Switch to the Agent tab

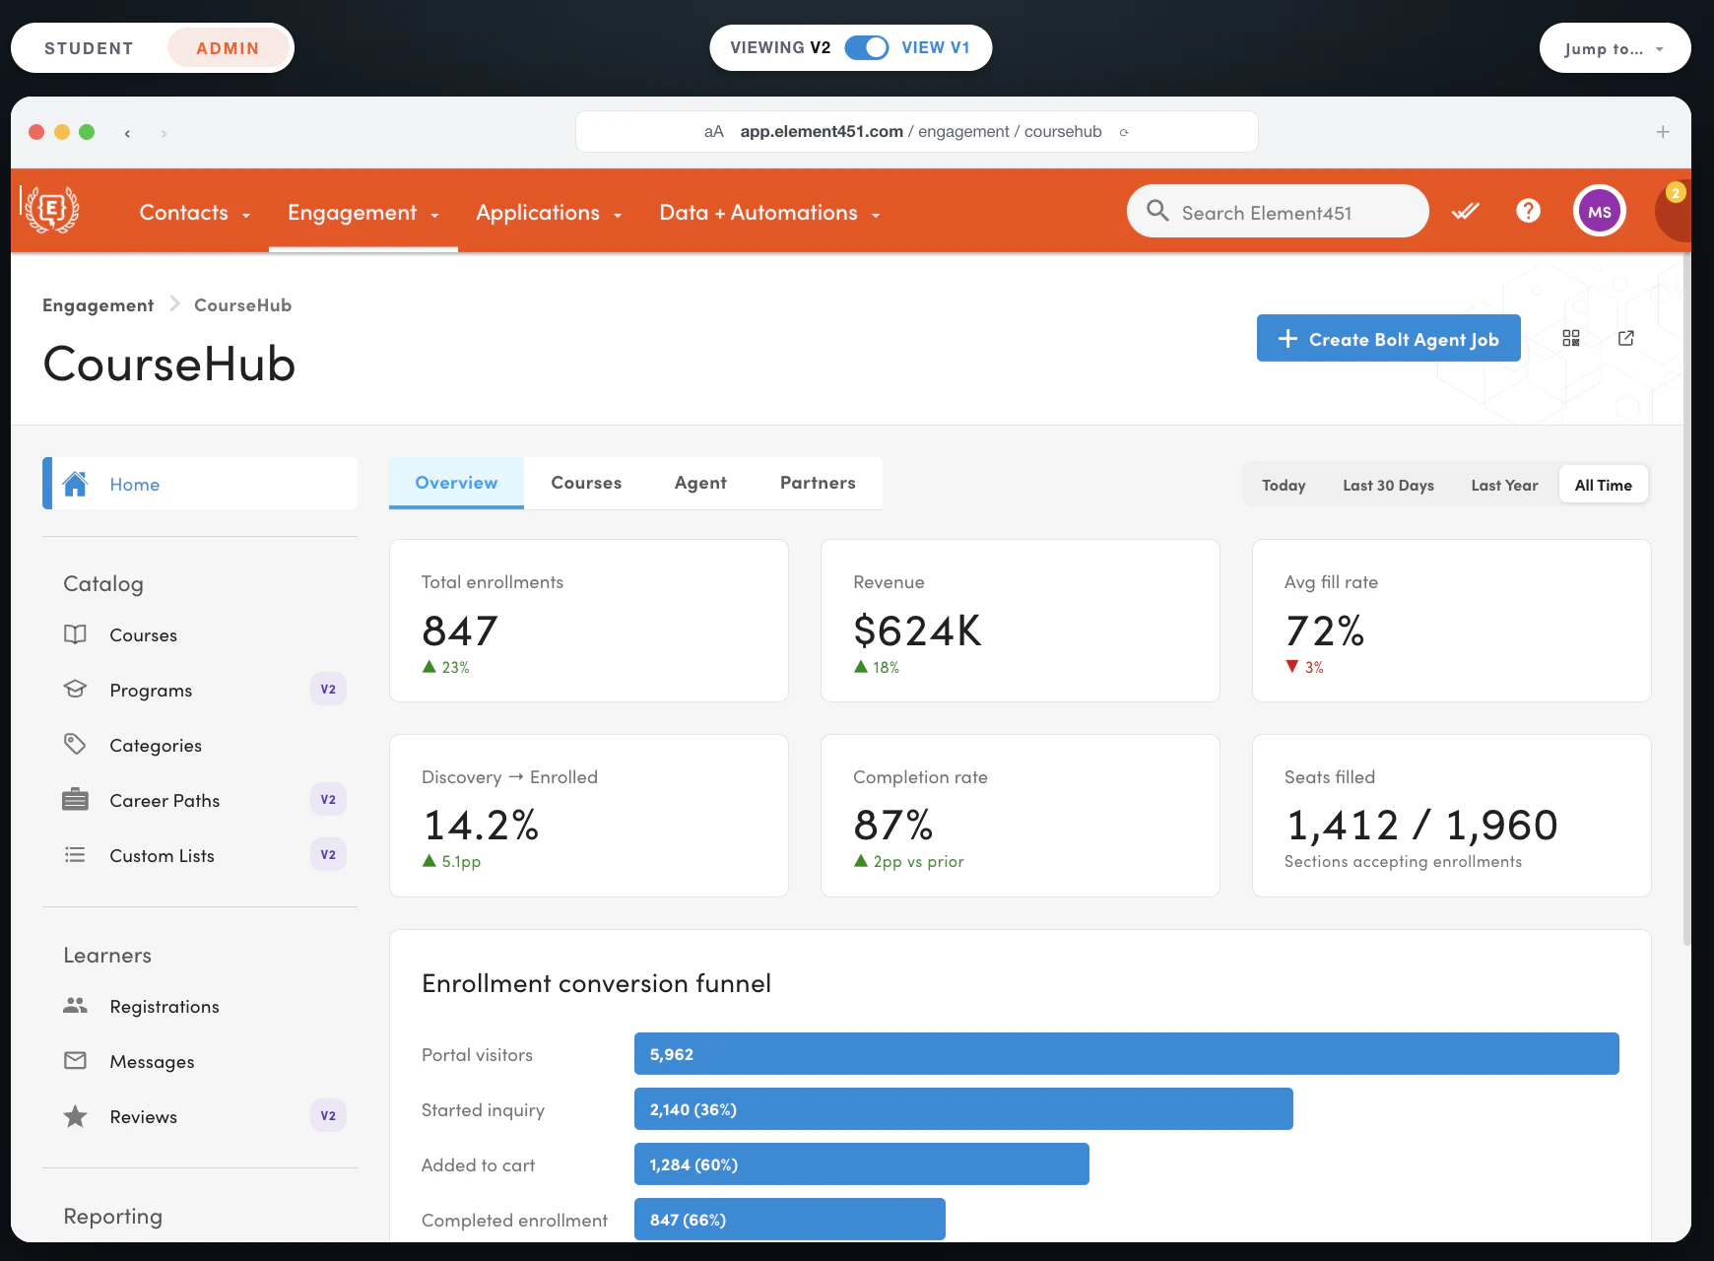point(700,483)
